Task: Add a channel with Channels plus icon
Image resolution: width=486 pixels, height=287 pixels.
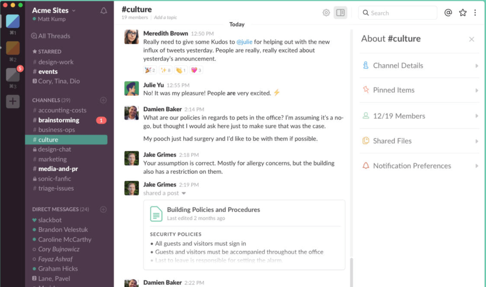Action: coord(103,100)
